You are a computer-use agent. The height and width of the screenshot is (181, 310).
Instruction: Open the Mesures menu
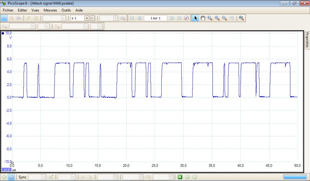tap(50, 10)
